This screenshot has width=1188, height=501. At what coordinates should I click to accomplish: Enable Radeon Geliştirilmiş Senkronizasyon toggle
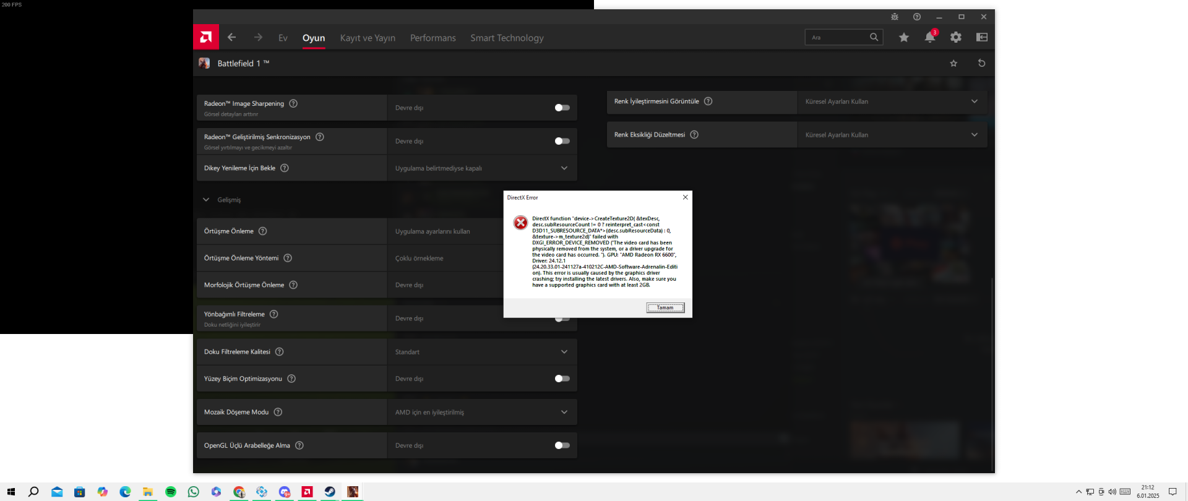562,141
